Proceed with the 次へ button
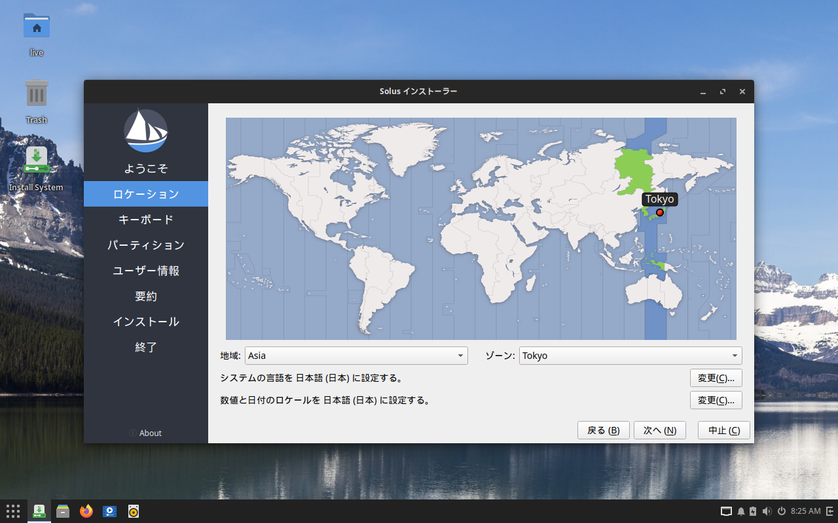The width and height of the screenshot is (838, 523). (x=660, y=430)
